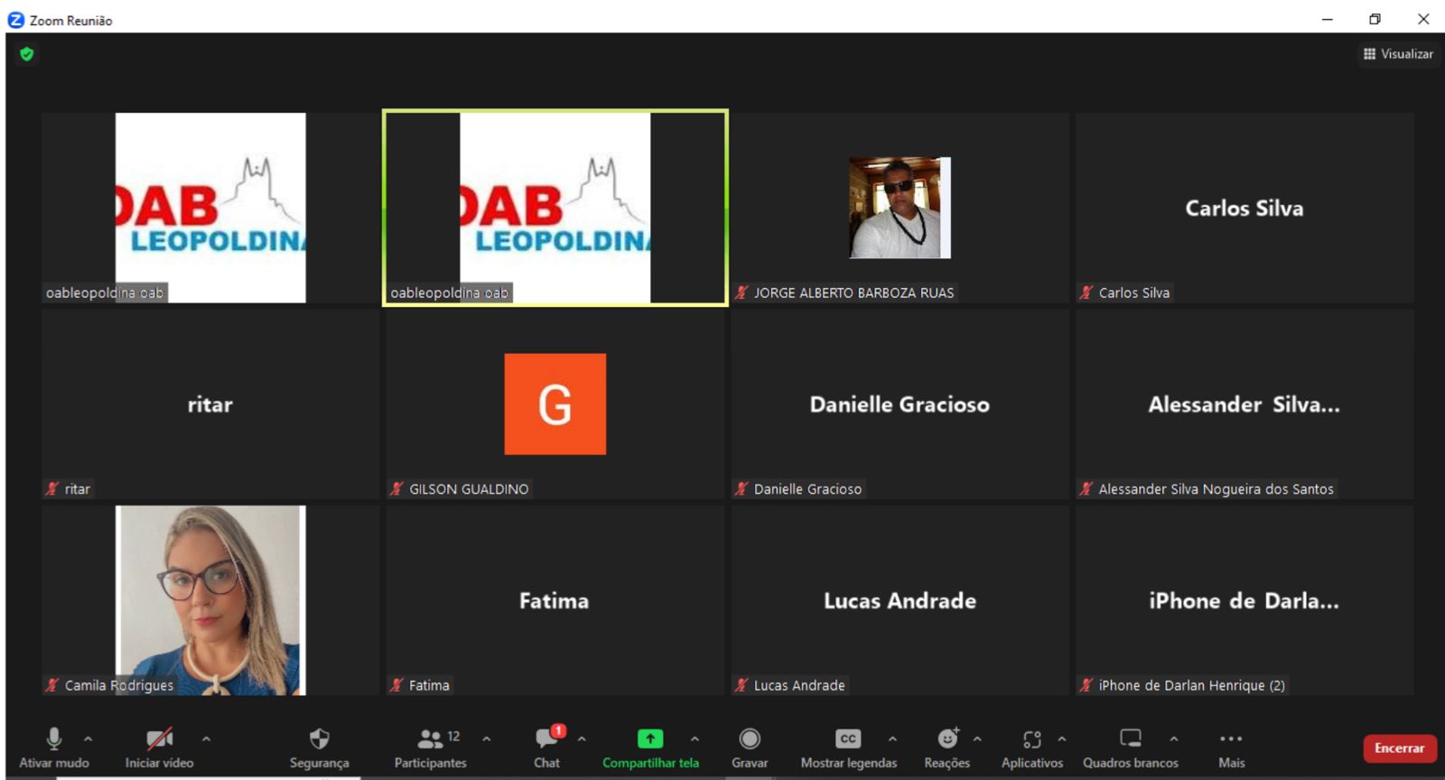Click the muted mic icon of Alessander Silva Nogueira
Image resolution: width=1445 pixels, height=780 pixels.
[x=1086, y=488]
